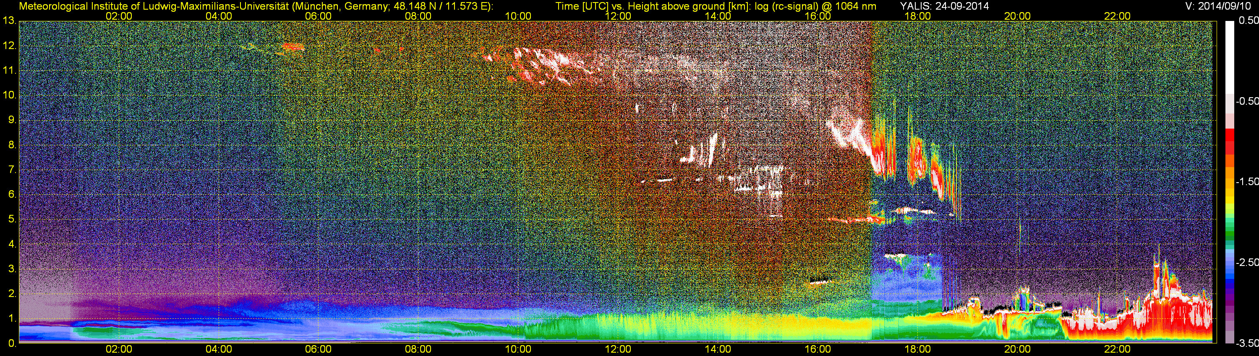Click the 9 km height axis label
This screenshot has height=356, width=1259.
(x=12, y=120)
